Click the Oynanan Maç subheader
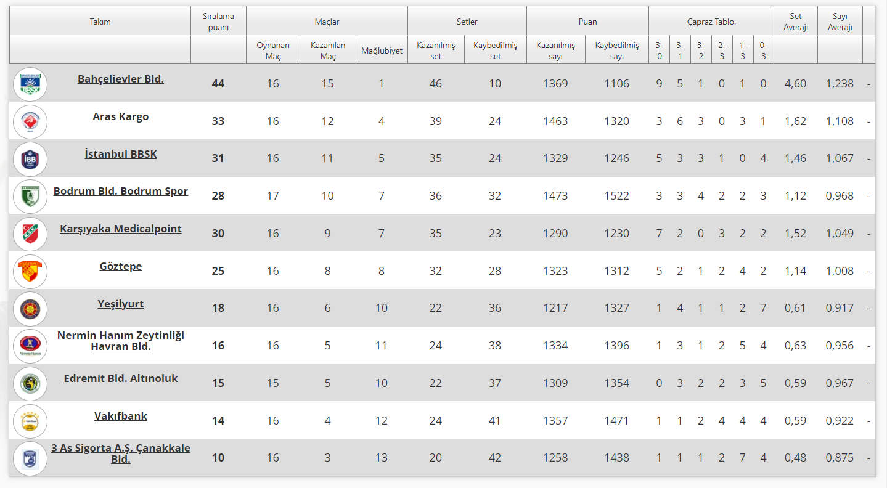The image size is (887, 488). 273,51
